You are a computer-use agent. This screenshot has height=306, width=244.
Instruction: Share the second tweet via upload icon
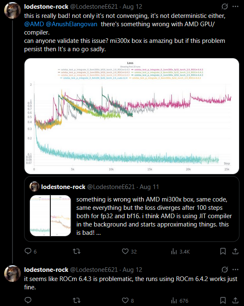click(x=235, y=300)
